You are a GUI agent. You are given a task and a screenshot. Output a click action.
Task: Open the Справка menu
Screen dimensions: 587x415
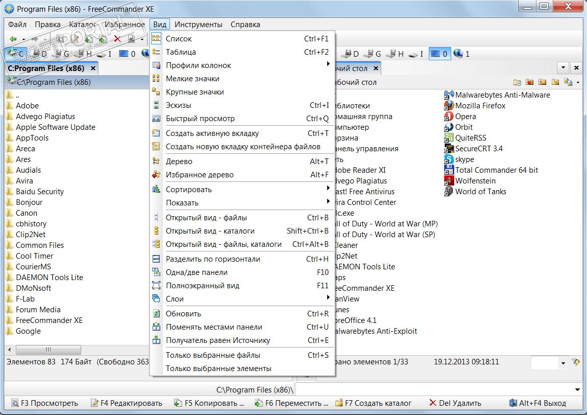(245, 25)
